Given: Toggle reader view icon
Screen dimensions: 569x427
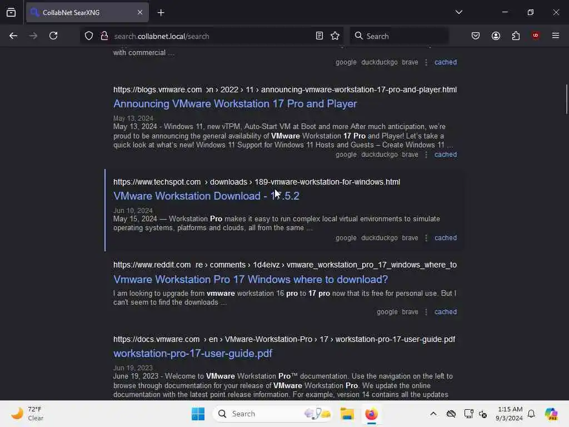Looking at the screenshot, I should [x=320, y=36].
